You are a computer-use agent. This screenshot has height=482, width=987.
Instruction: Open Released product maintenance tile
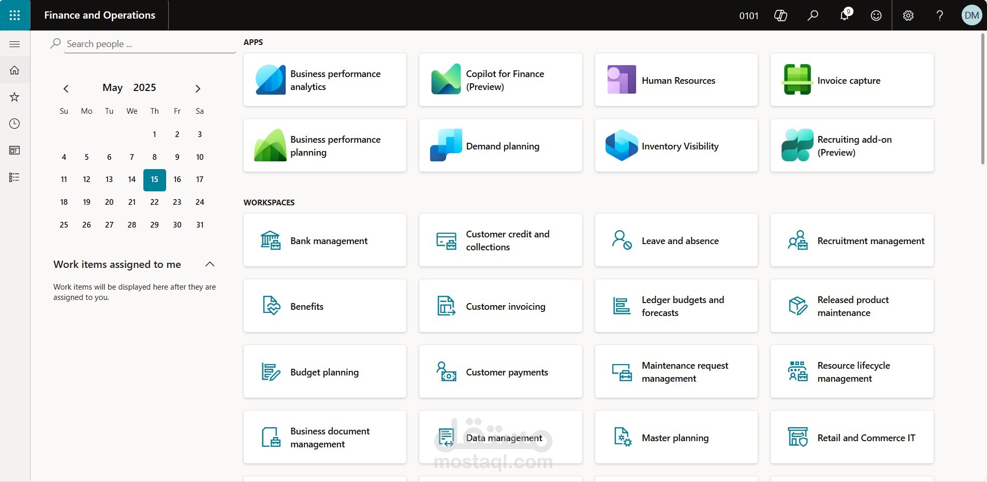pyautogui.click(x=852, y=306)
